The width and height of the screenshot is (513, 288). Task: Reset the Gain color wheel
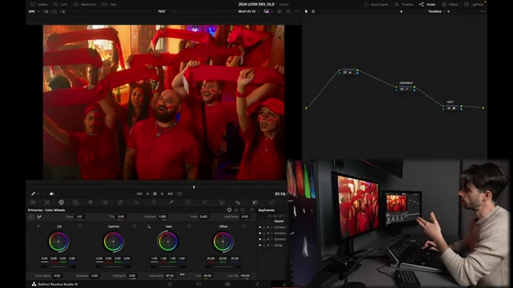tap(189, 226)
